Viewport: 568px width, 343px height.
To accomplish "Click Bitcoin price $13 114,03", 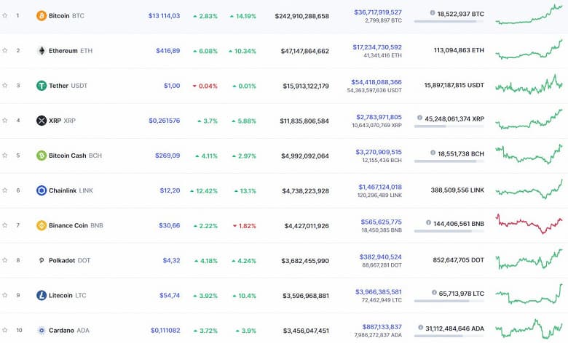I will click(164, 16).
